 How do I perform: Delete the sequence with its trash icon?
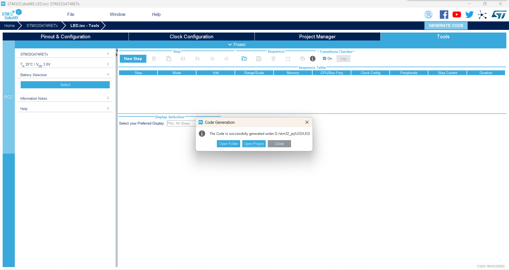tap(273, 59)
